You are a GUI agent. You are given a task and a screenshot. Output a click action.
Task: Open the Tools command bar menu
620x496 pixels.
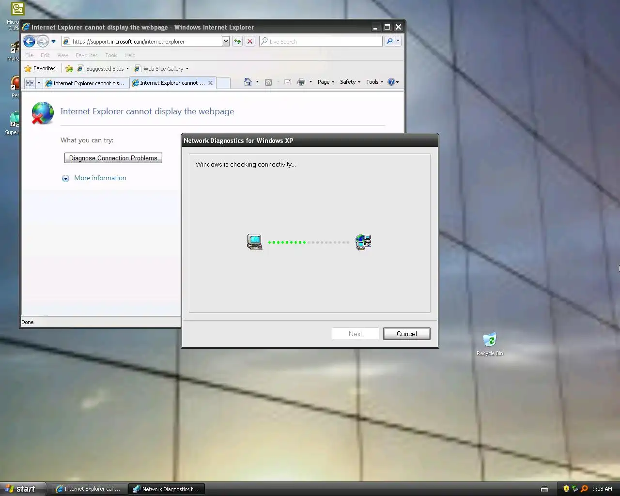pyautogui.click(x=375, y=82)
